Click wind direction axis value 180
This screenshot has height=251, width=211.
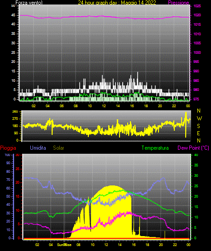pyautogui.click(x=15, y=126)
